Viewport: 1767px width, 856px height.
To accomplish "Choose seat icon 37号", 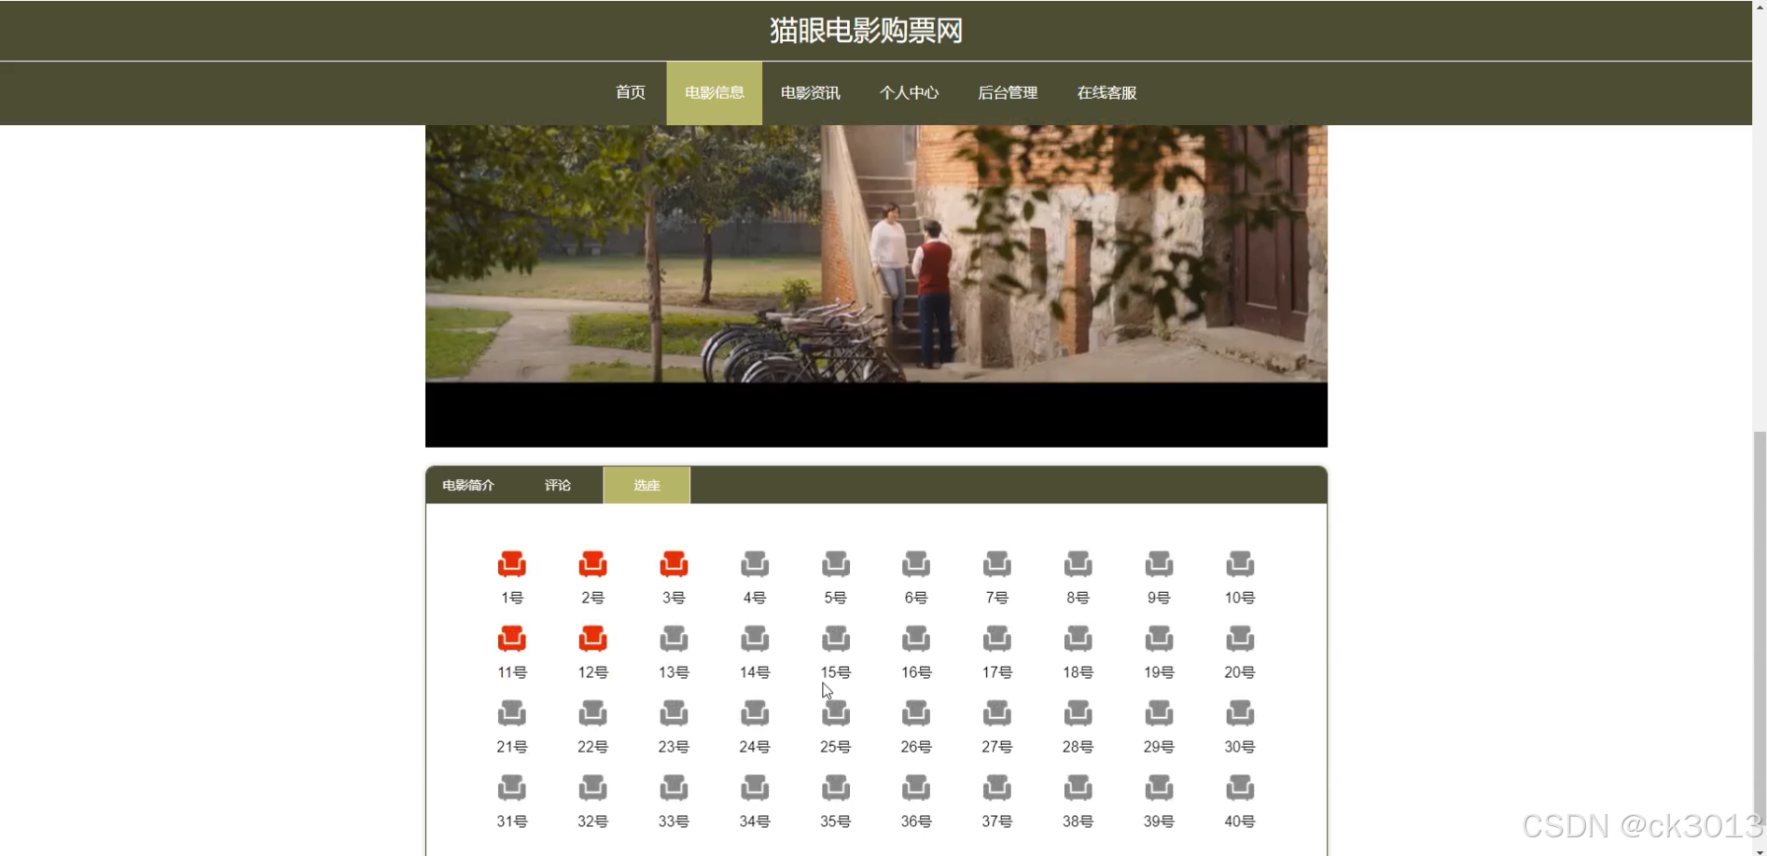I will tap(997, 788).
